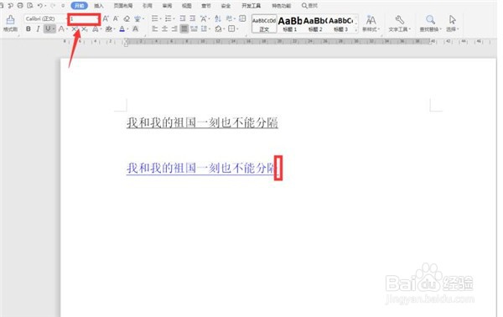Toggle Italic formatting

(x=38, y=29)
